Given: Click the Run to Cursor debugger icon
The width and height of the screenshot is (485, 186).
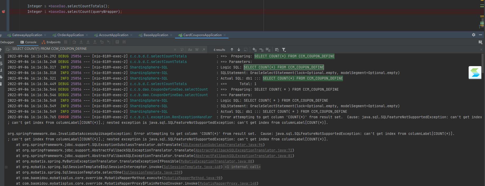Looking at the screenshot, I should coord(109,42).
